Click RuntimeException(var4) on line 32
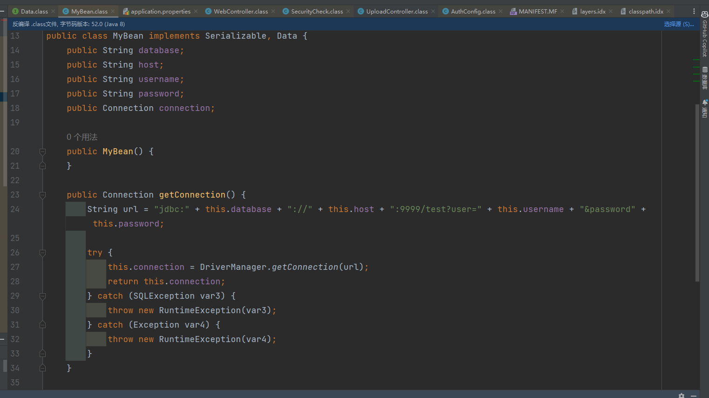 tap(215, 339)
